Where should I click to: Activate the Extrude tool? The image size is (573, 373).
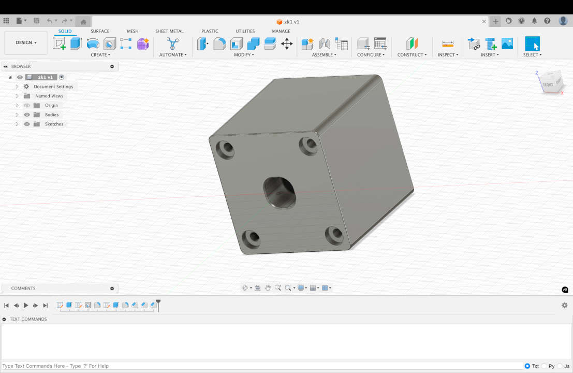coord(76,44)
